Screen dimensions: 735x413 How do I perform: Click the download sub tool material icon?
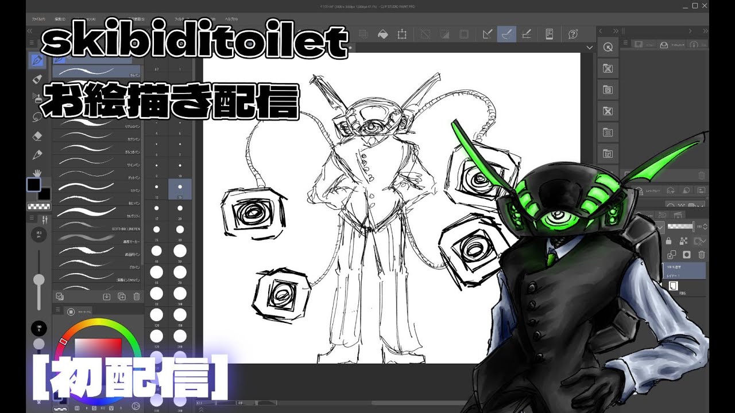click(x=106, y=297)
